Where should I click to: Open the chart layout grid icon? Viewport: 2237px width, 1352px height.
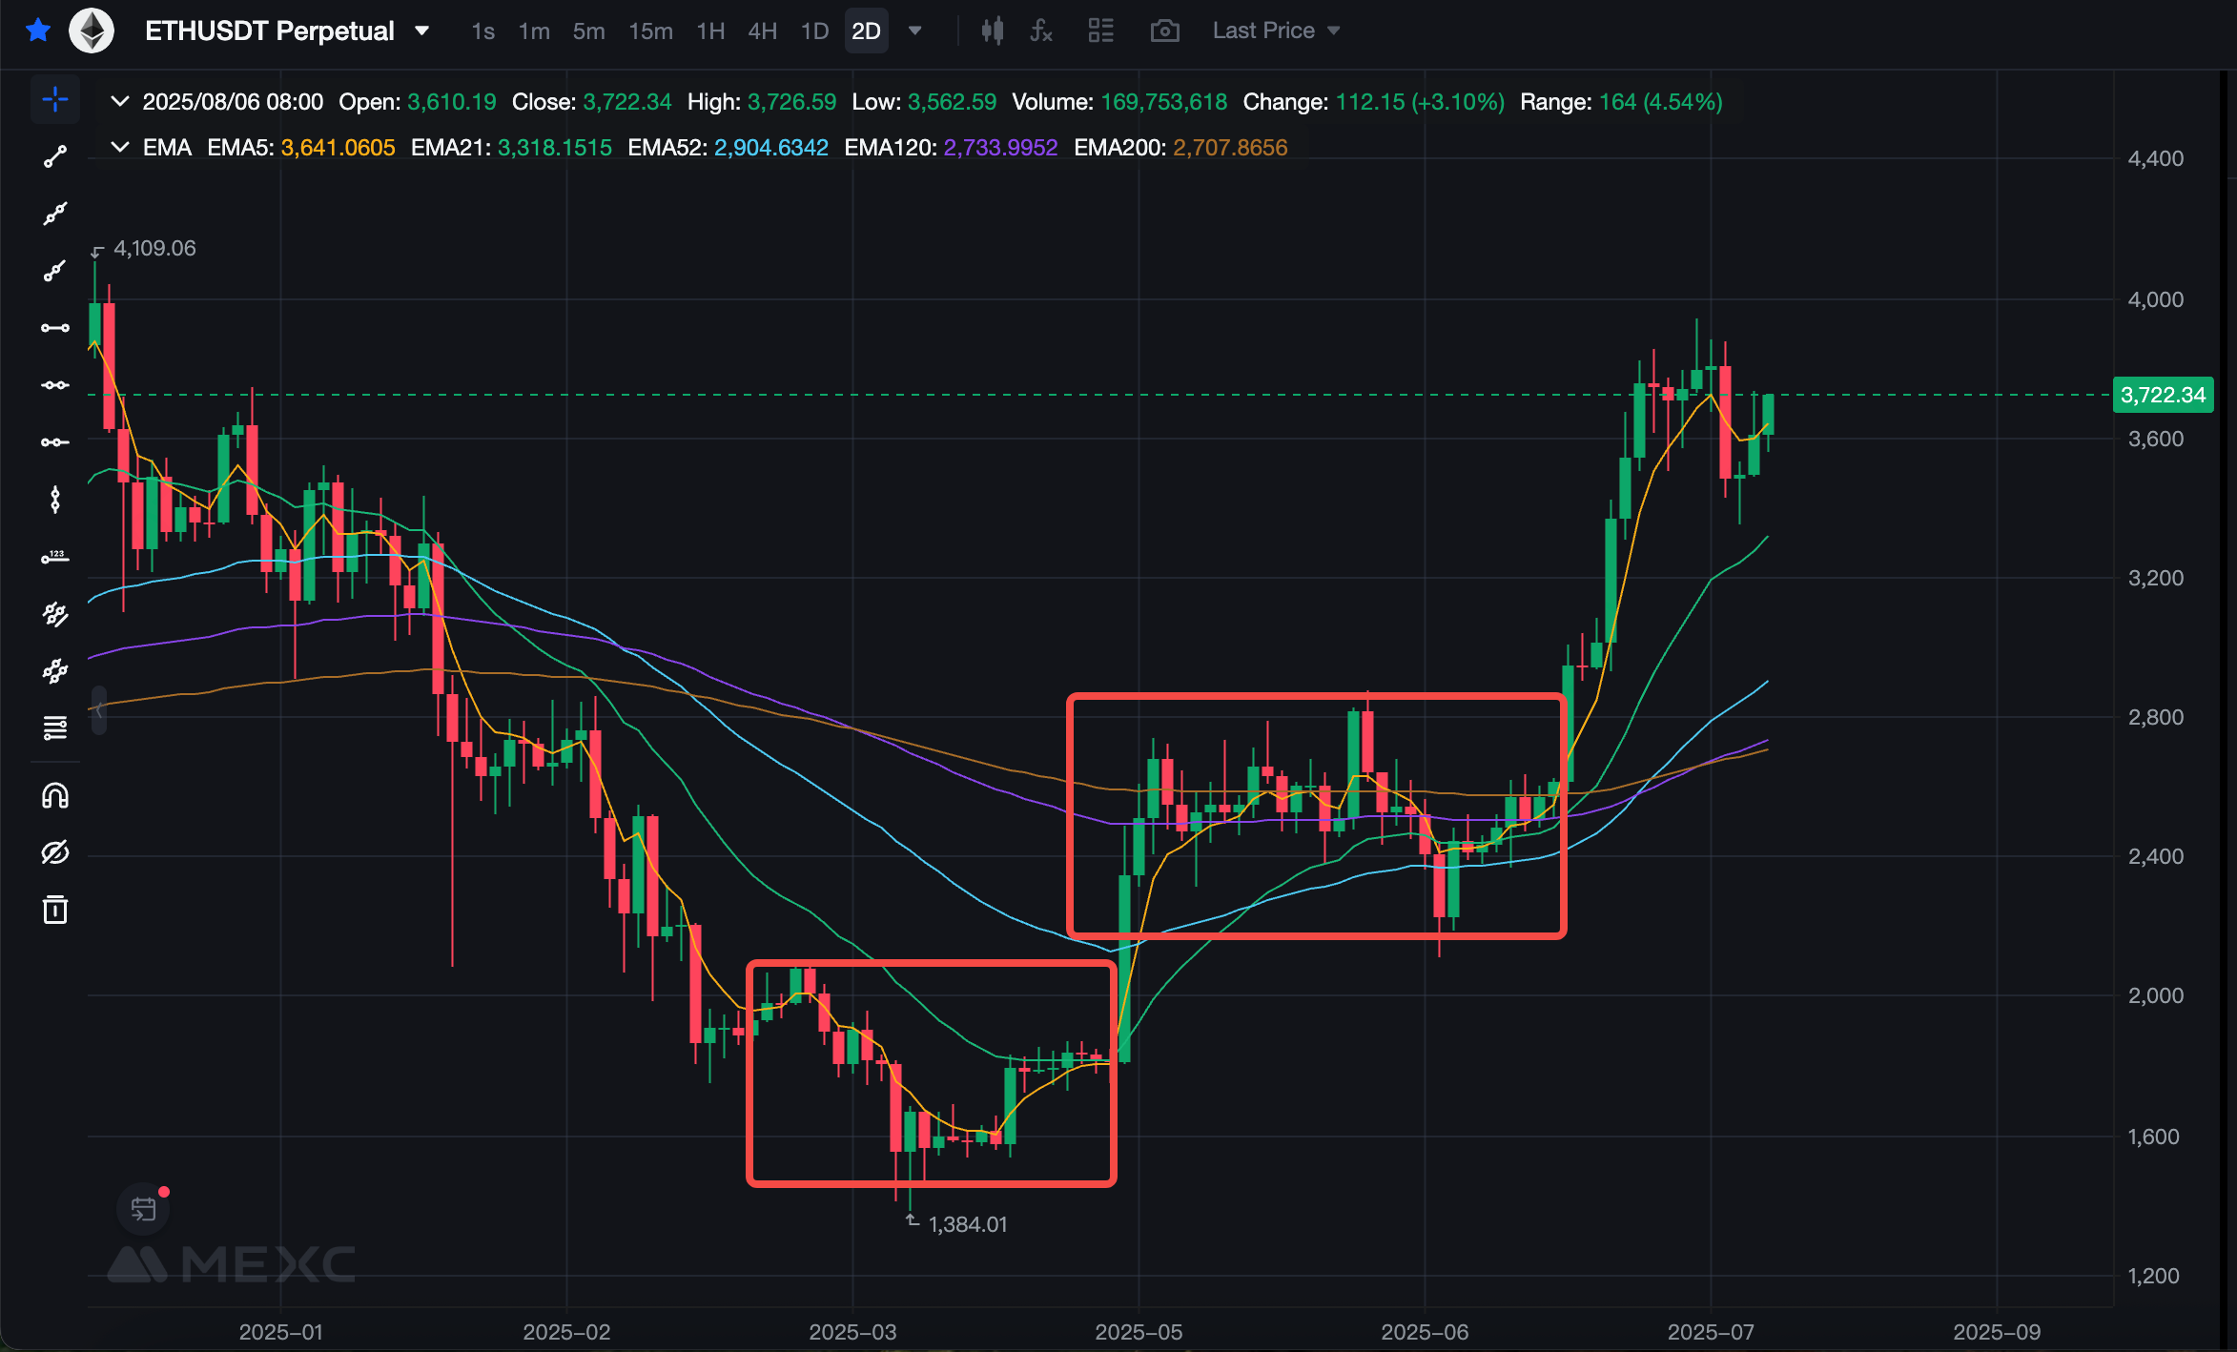point(1101,31)
